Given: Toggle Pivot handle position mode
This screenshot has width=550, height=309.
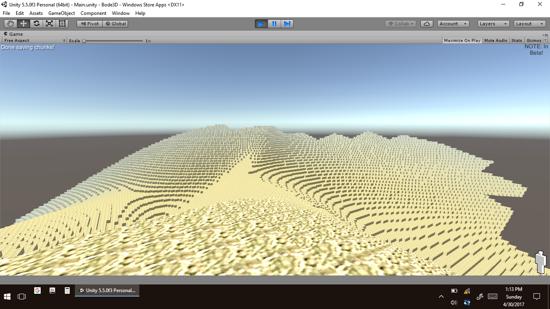Looking at the screenshot, I should tap(90, 24).
